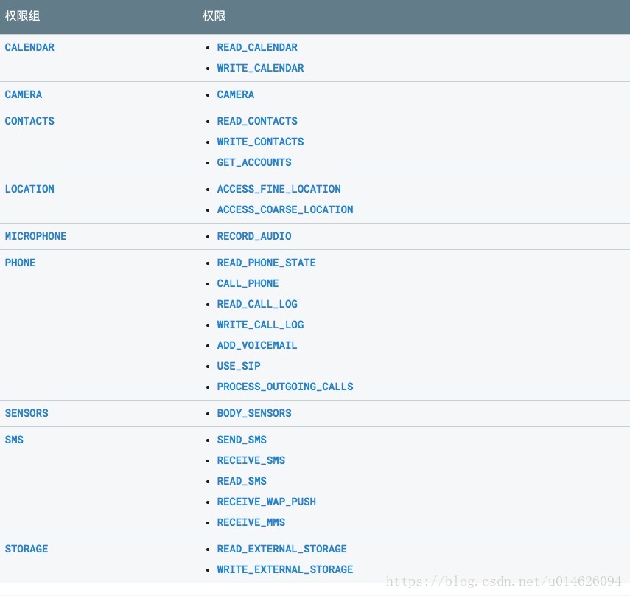Open the WRITE_CALENDAR permission link
The height and width of the screenshot is (596, 630).
click(260, 68)
